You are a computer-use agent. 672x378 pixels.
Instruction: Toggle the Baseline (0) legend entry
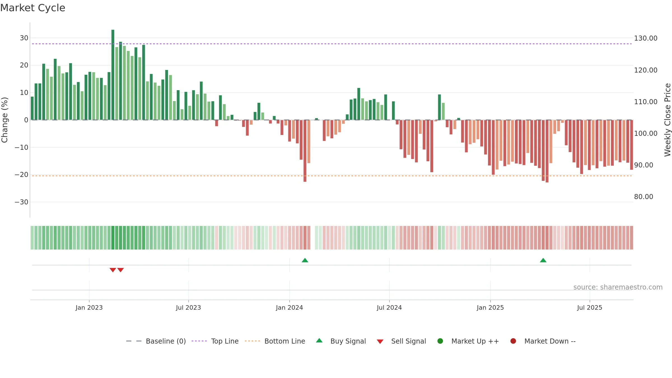coord(156,341)
